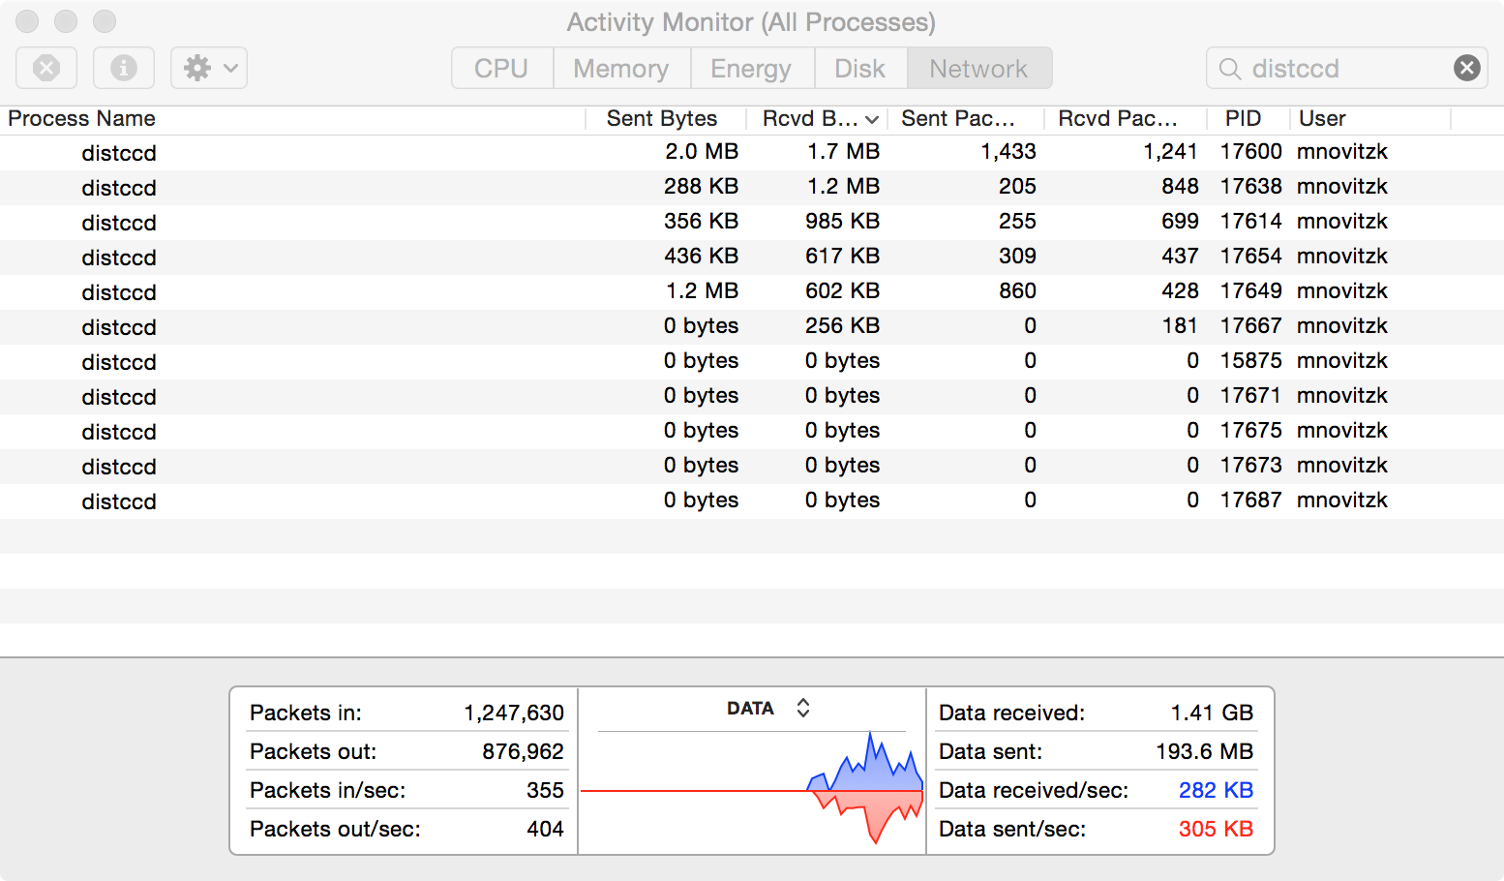The height and width of the screenshot is (881, 1504).
Task: Click the search magnifier icon
Action: tap(1230, 69)
